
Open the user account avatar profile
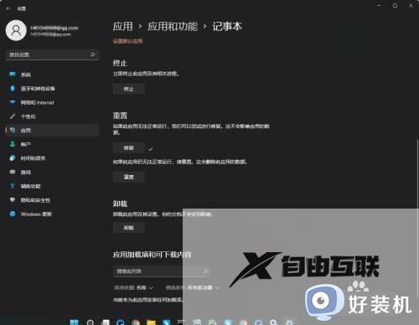[x=16, y=30]
